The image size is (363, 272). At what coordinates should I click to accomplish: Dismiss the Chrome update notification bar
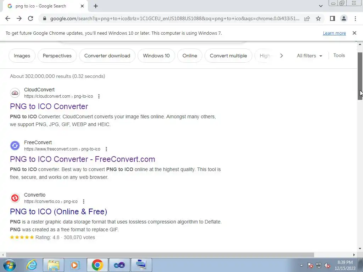[x=354, y=33]
